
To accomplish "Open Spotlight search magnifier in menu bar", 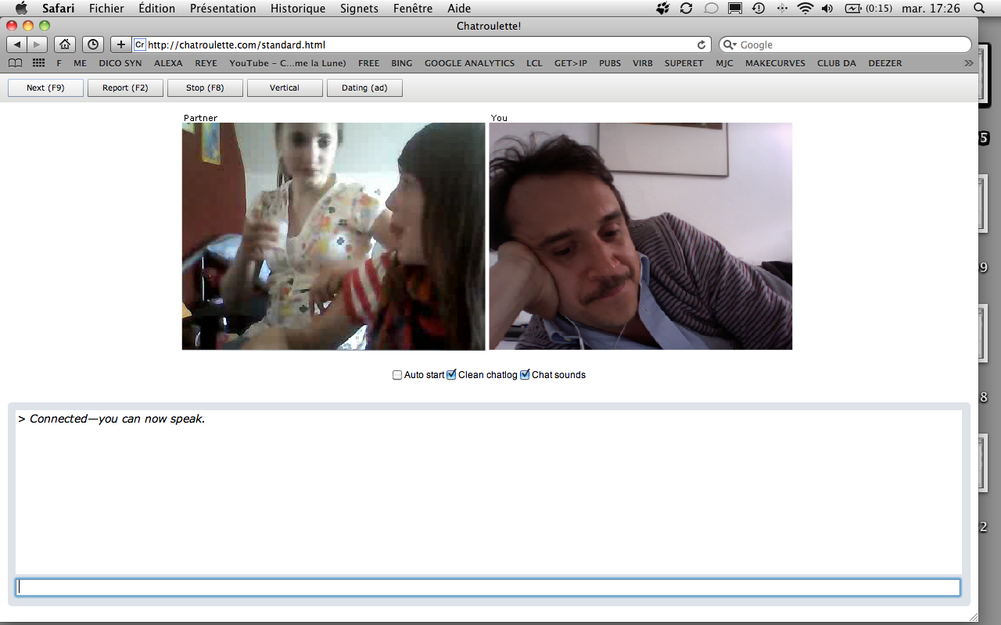I will click(x=979, y=9).
